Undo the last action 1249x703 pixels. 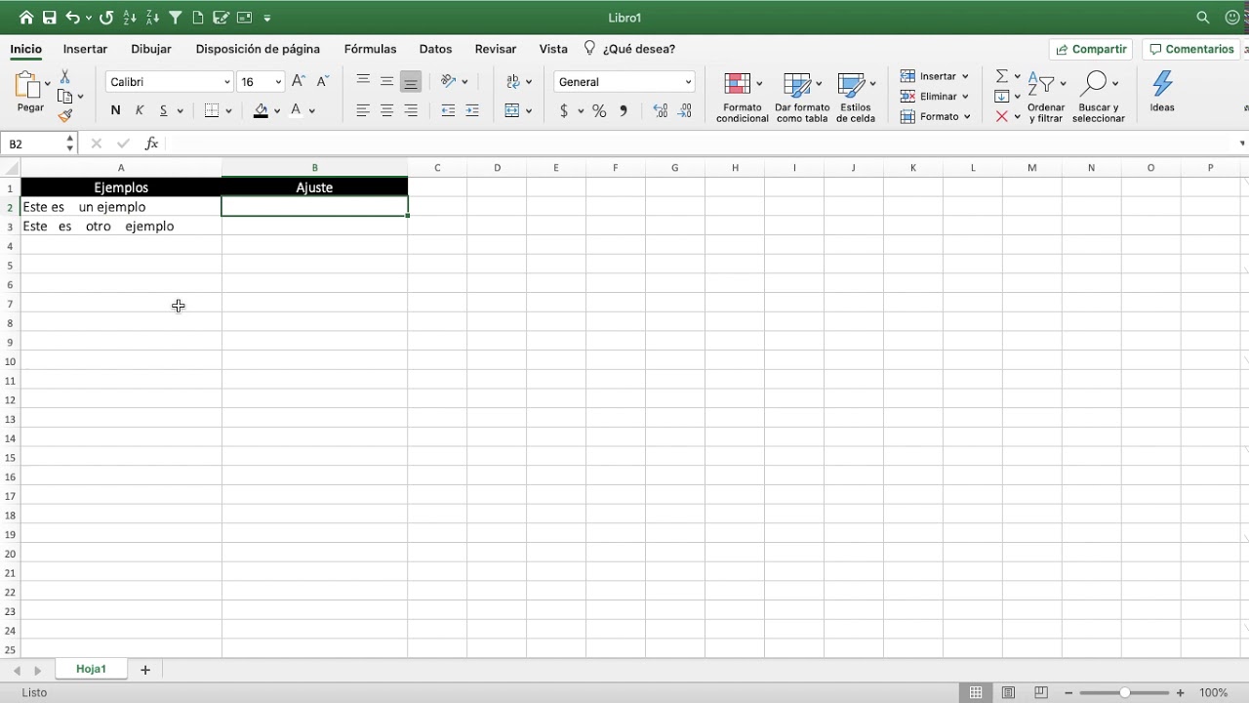(73, 18)
